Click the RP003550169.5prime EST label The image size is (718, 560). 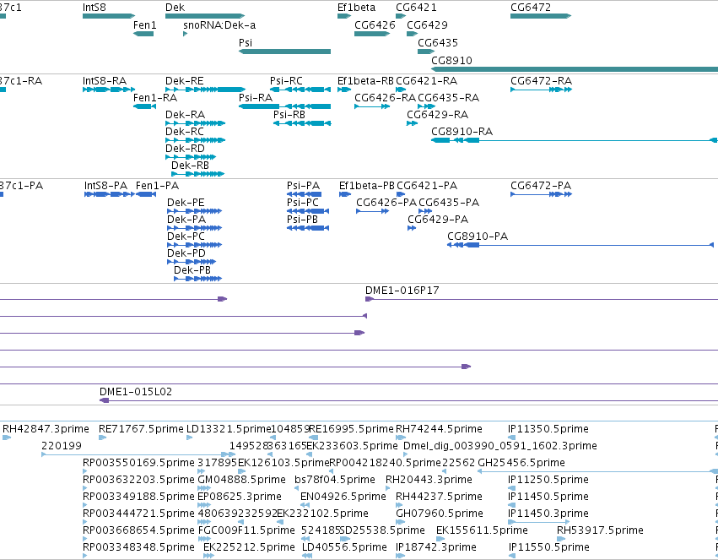tap(138, 463)
